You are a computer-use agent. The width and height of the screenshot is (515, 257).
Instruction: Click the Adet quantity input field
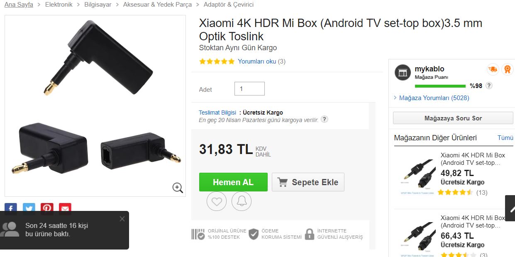point(249,89)
